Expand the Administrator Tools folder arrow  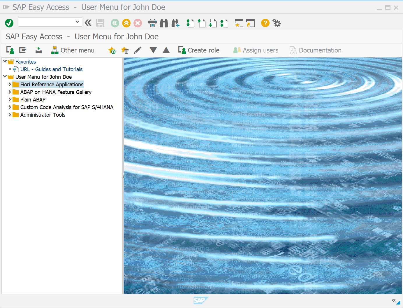tap(10, 115)
